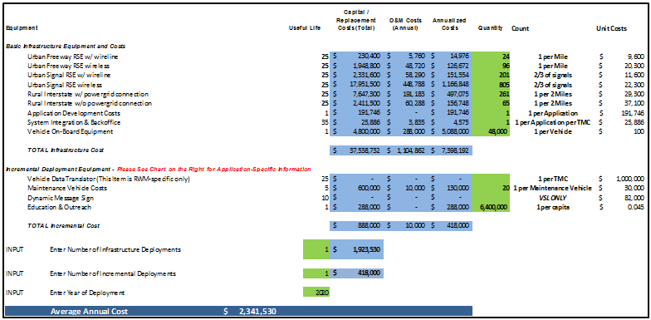Click unit cost 0.045 for Education & Outreach
The height and width of the screenshot is (320, 651).
click(x=637, y=207)
